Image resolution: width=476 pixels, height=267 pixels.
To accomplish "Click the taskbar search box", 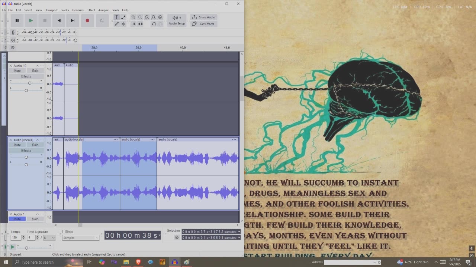I will 47,262.
